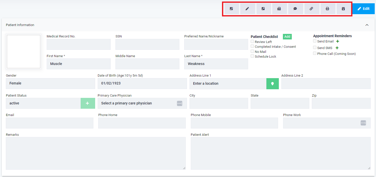Check the Schedule Lock checkbox
This screenshot has width=376, height=177.
(252, 56)
